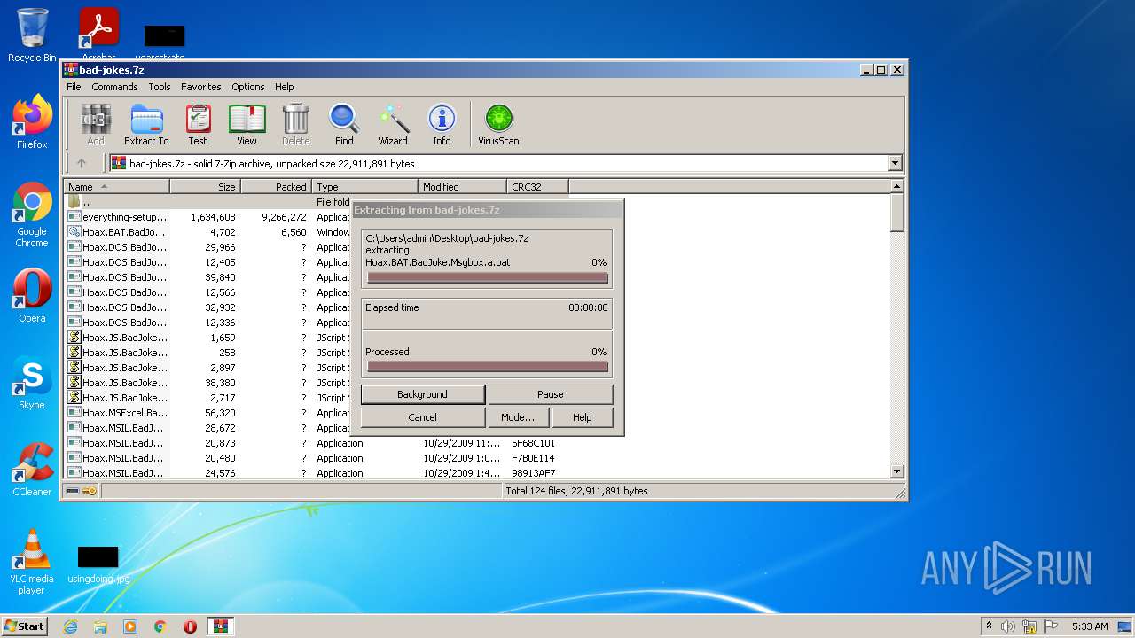Open Internet Explorer taskbar icon
The width and height of the screenshot is (1135, 638).
[71, 626]
